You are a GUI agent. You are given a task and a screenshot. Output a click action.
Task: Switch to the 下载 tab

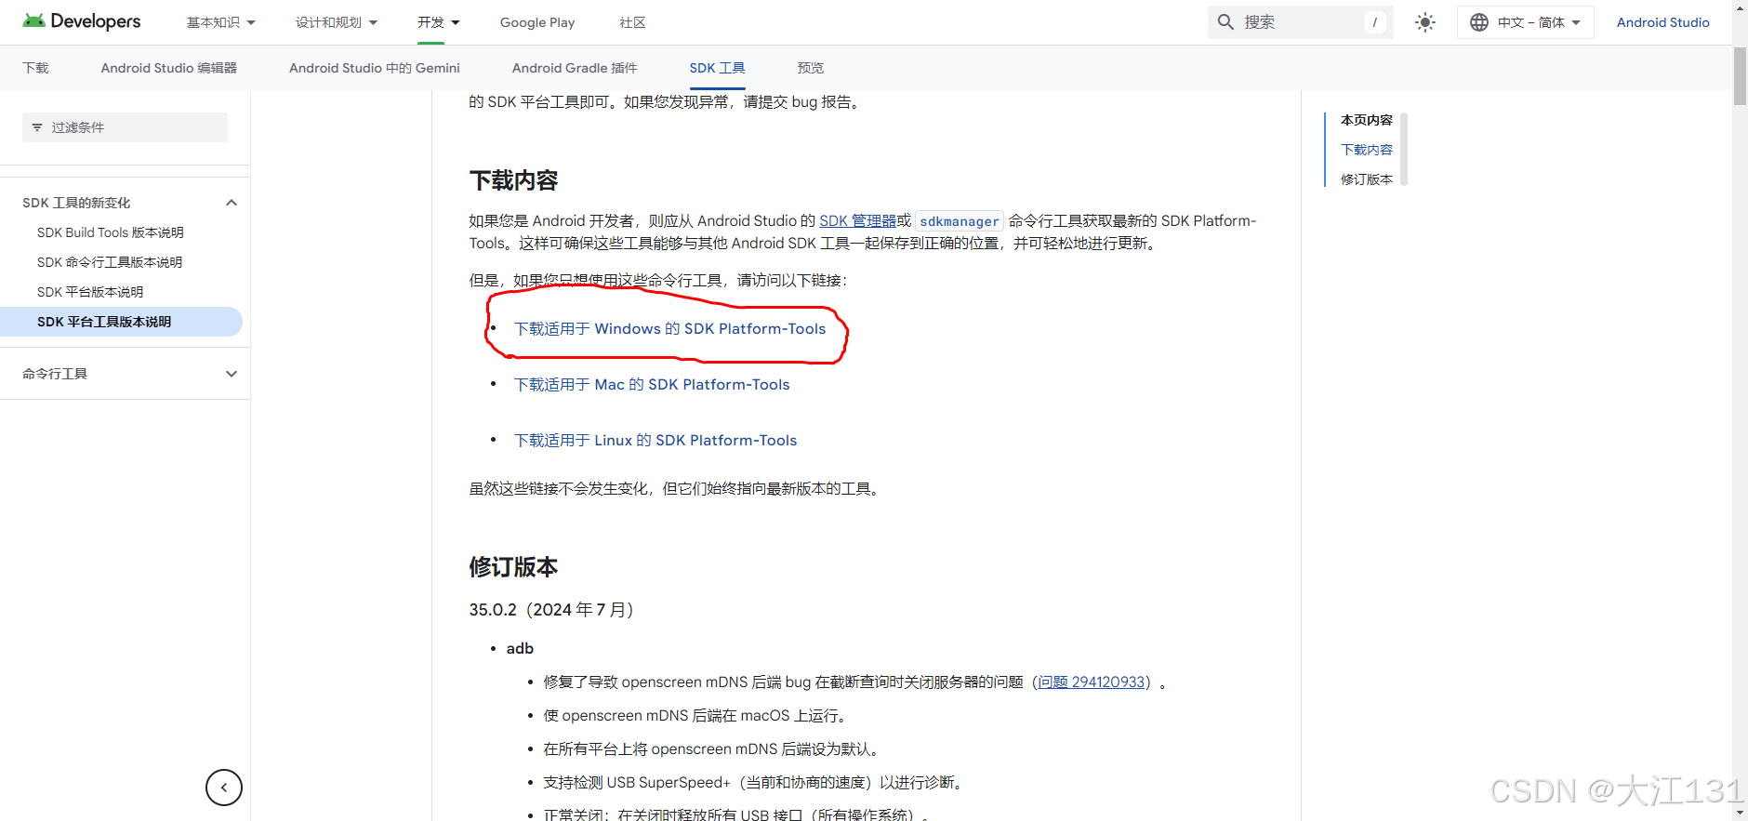click(35, 68)
